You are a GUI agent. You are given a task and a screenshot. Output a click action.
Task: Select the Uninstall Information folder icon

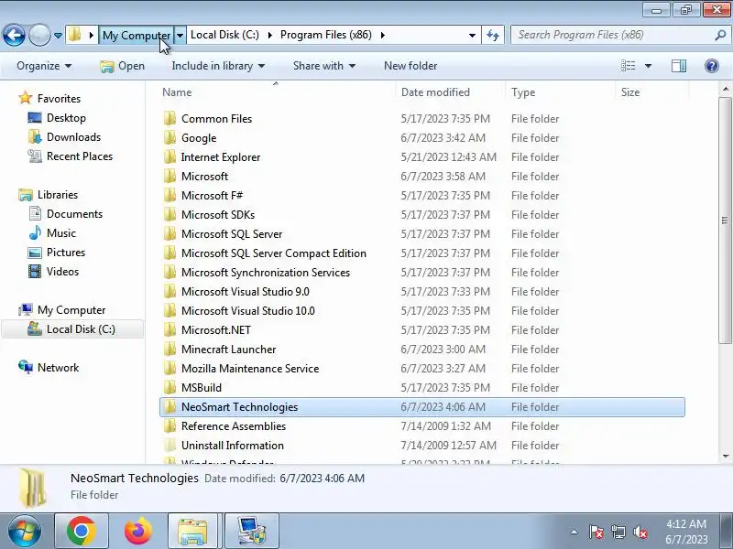(x=170, y=446)
